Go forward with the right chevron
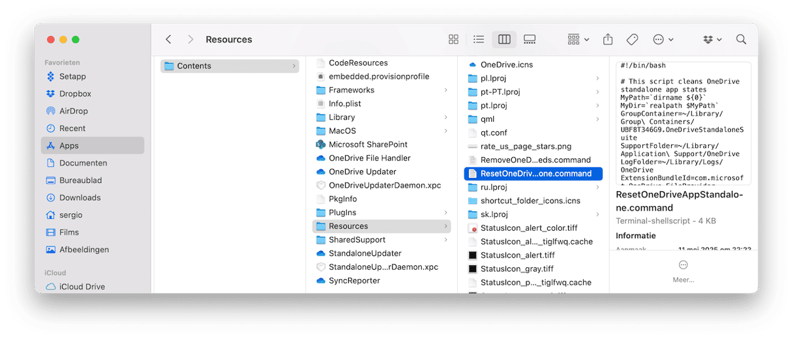 [190, 39]
